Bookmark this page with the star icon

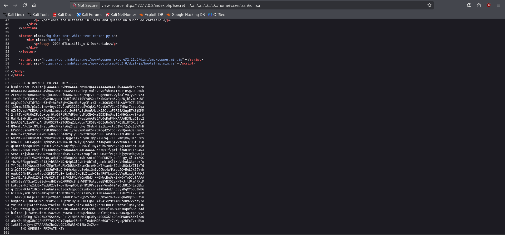(x=429, y=5)
